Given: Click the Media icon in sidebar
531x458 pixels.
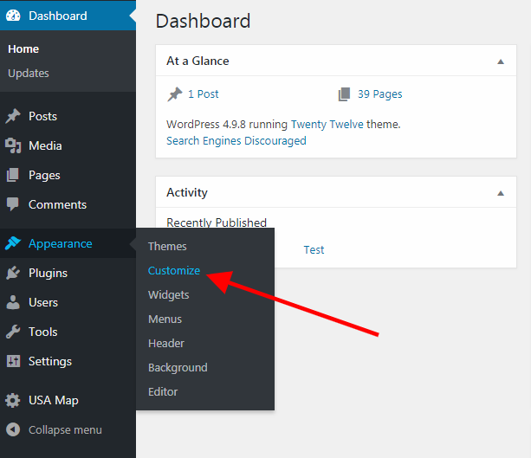Looking at the screenshot, I should coord(13,145).
